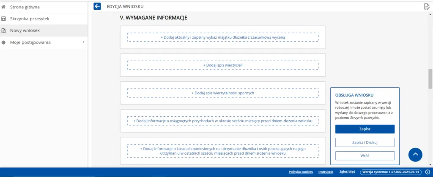Click the inbox icon beside Skrzynka przesyłek
This screenshot has width=433, height=177.
(3, 19)
